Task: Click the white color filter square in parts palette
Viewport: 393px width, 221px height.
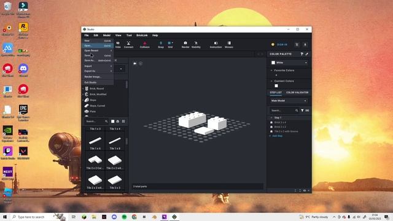Action: point(113,122)
